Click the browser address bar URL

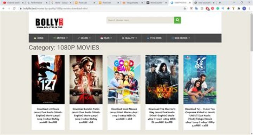click(56, 8)
